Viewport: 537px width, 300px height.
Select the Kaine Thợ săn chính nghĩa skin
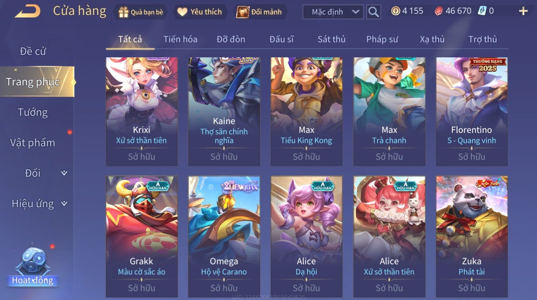[x=224, y=112]
